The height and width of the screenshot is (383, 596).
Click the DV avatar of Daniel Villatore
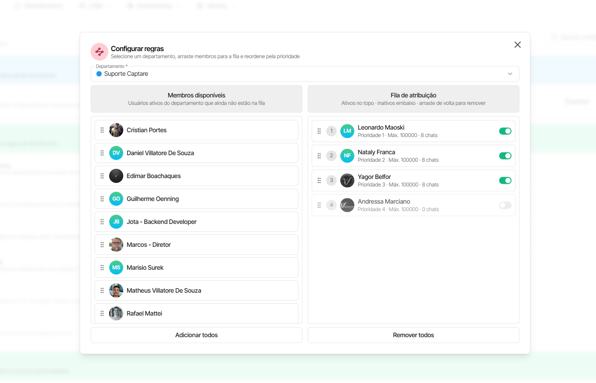pyautogui.click(x=116, y=153)
